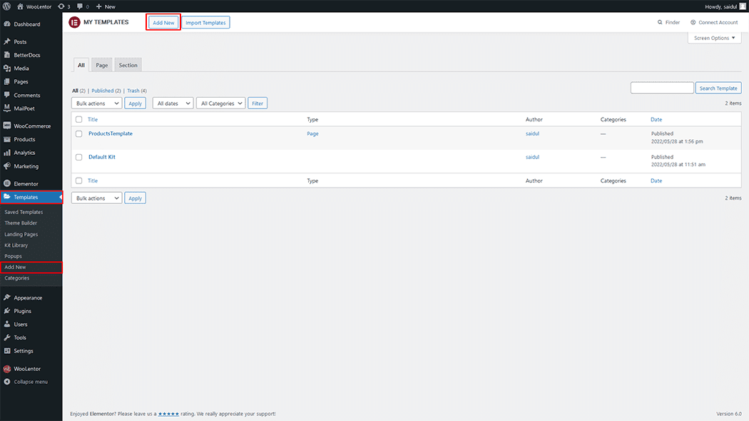Click the five-star rating link in footer
The width and height of the screenshot is (749, 421).
pos(168,414)
